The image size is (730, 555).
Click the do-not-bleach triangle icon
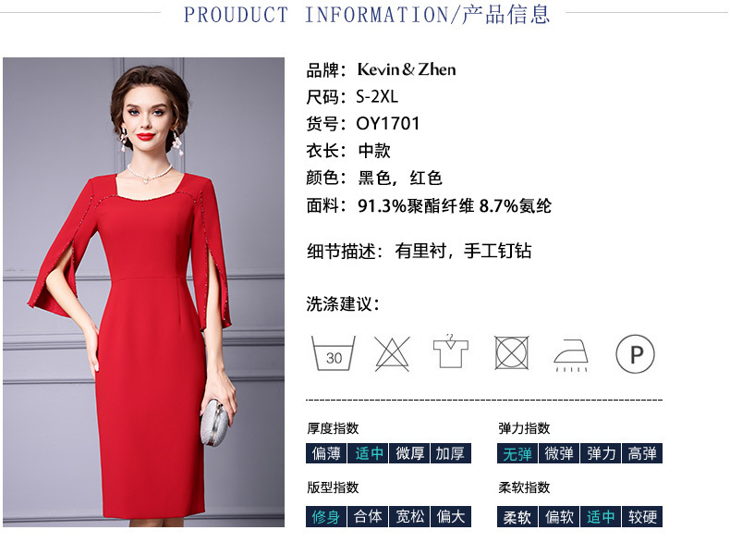[392, 353]
